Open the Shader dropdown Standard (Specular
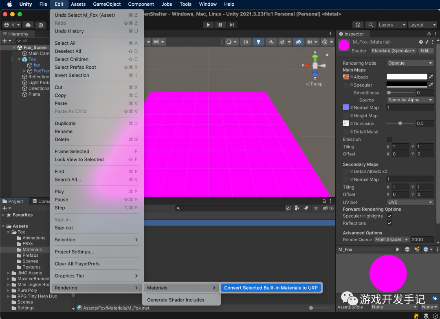 tap(393, 51)
